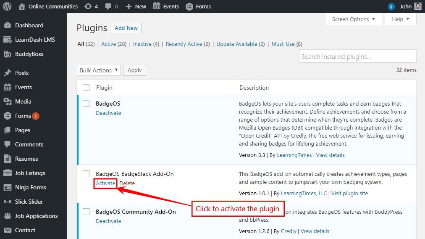Open Dashboard from the sidebar

pos(29,25)
